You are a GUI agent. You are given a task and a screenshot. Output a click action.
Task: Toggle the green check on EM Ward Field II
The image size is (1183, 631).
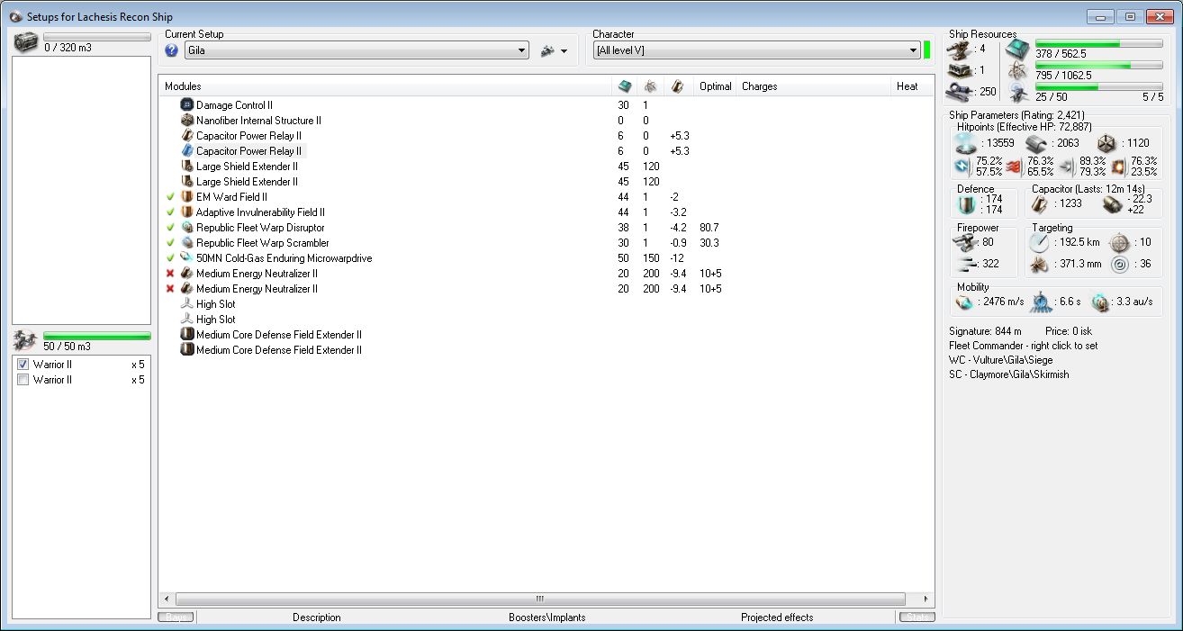(170, 197)
